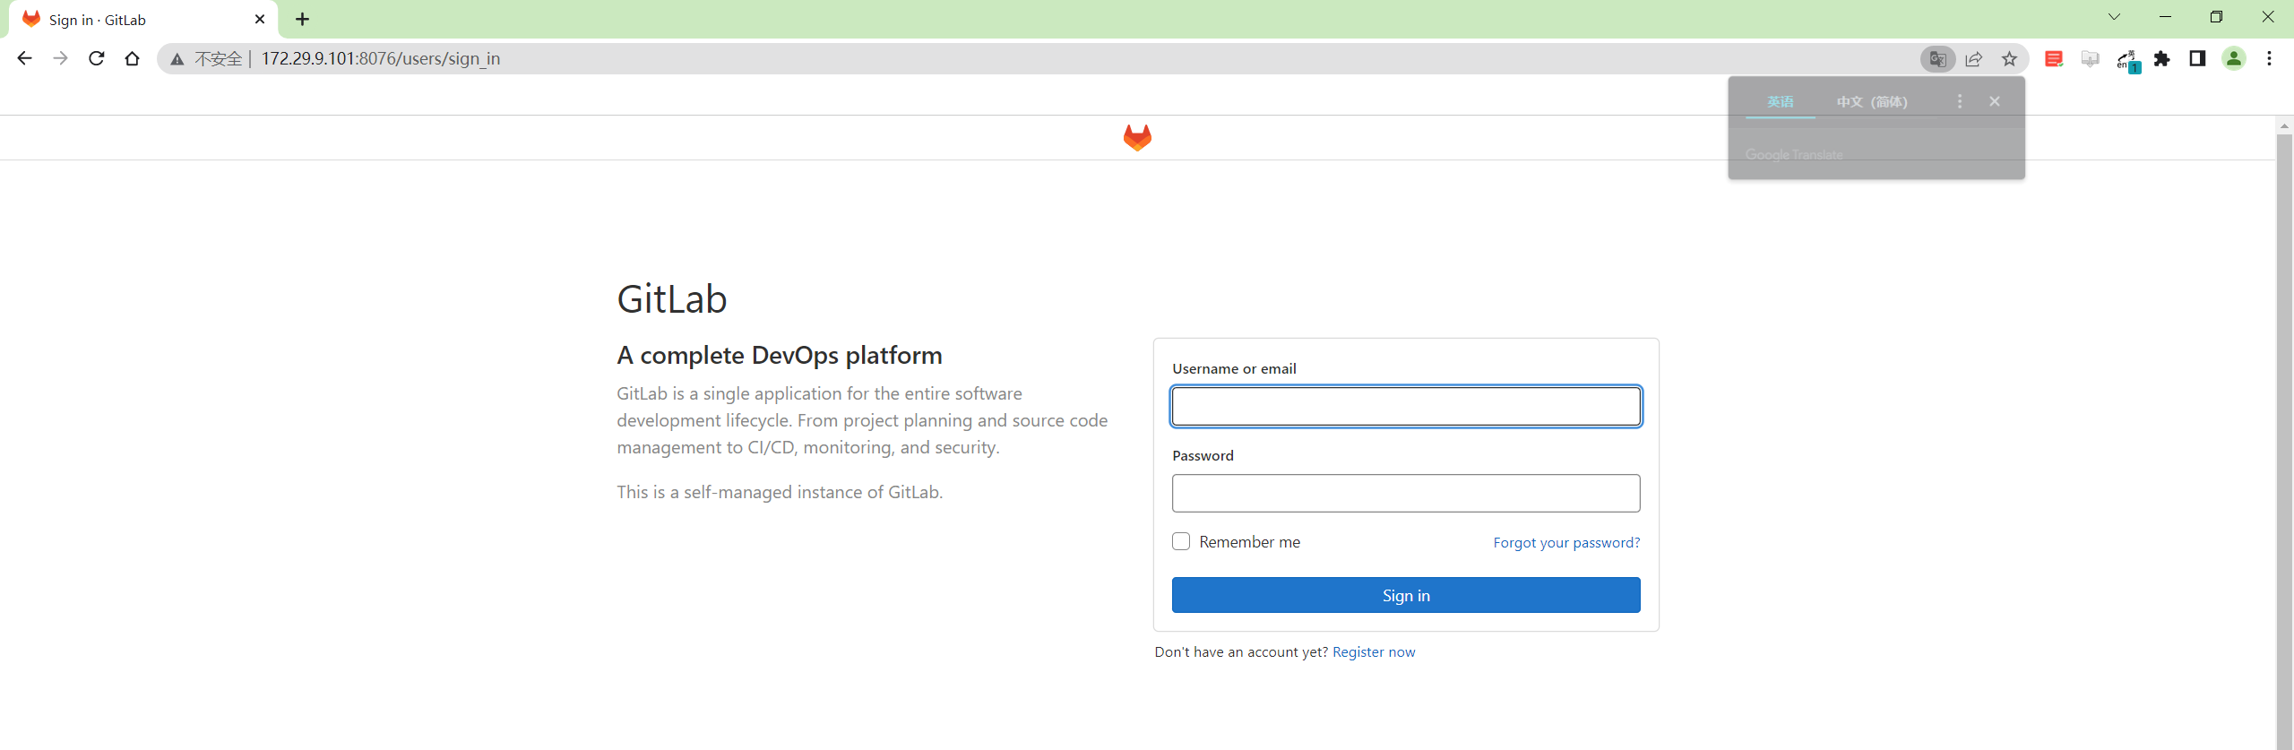Click the GitLab page heading
The height and width of the screenshot is (750, 2294).
coord(672,298)
